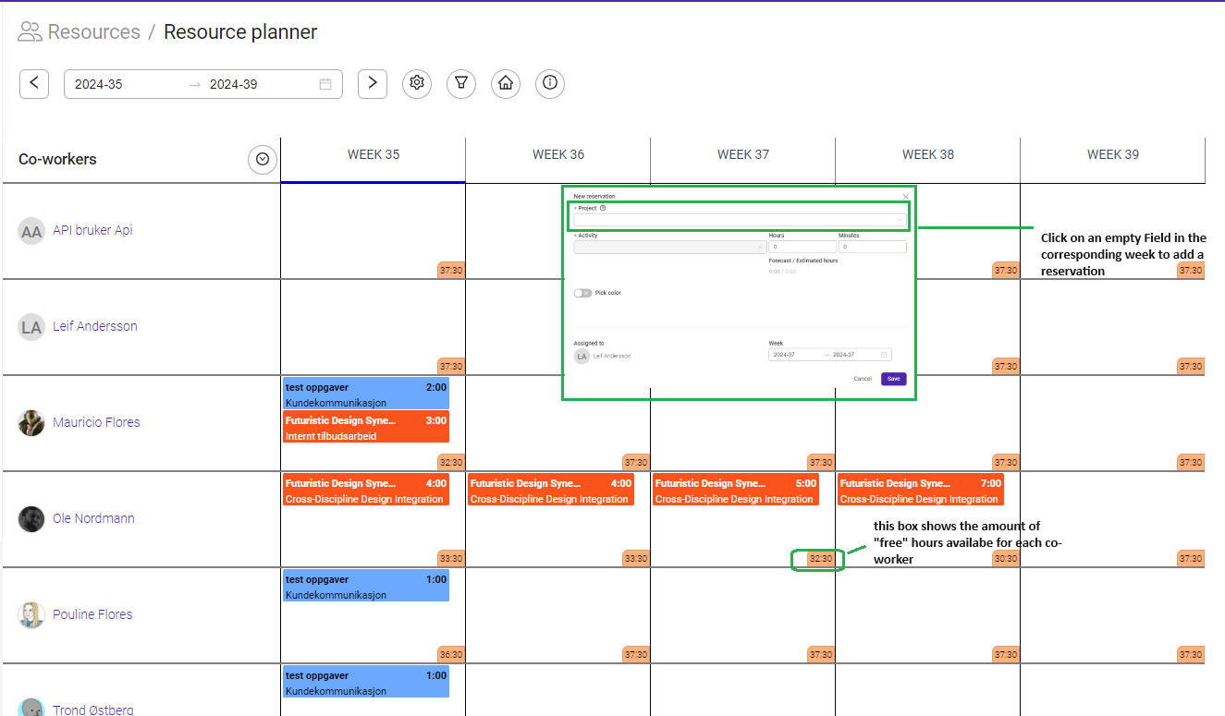Viewport: 1225px width, 716px height.
Task: Open the settings gear icon
Action: pos(417,83)
